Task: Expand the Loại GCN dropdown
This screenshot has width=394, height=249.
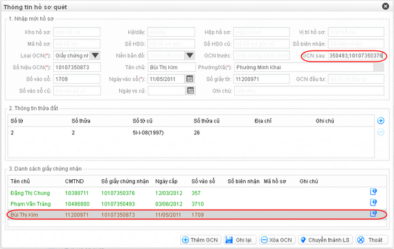Action: coord(96,55)
